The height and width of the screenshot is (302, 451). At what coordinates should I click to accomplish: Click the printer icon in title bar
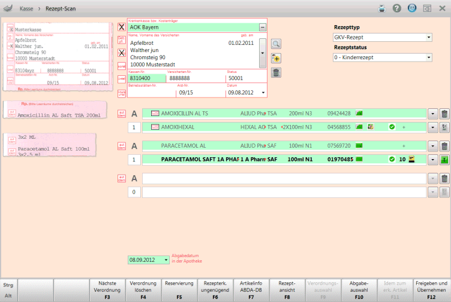[381, 8]
